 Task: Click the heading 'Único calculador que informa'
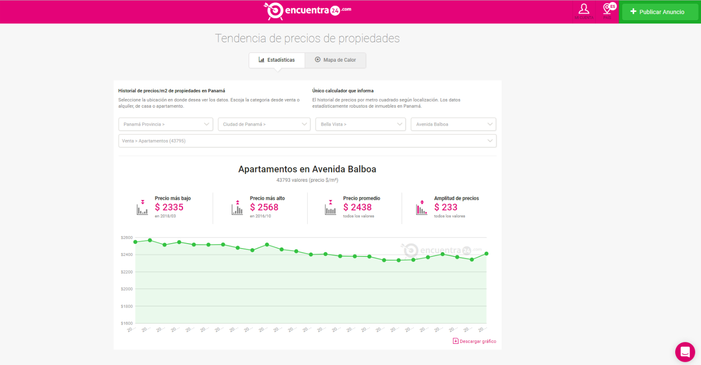[343, 91]
